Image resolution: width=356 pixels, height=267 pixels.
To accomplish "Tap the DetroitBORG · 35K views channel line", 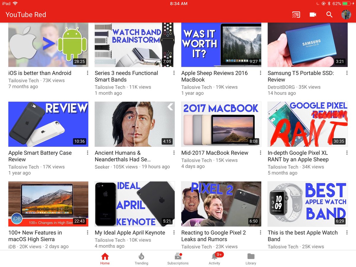I will point(294,87).
